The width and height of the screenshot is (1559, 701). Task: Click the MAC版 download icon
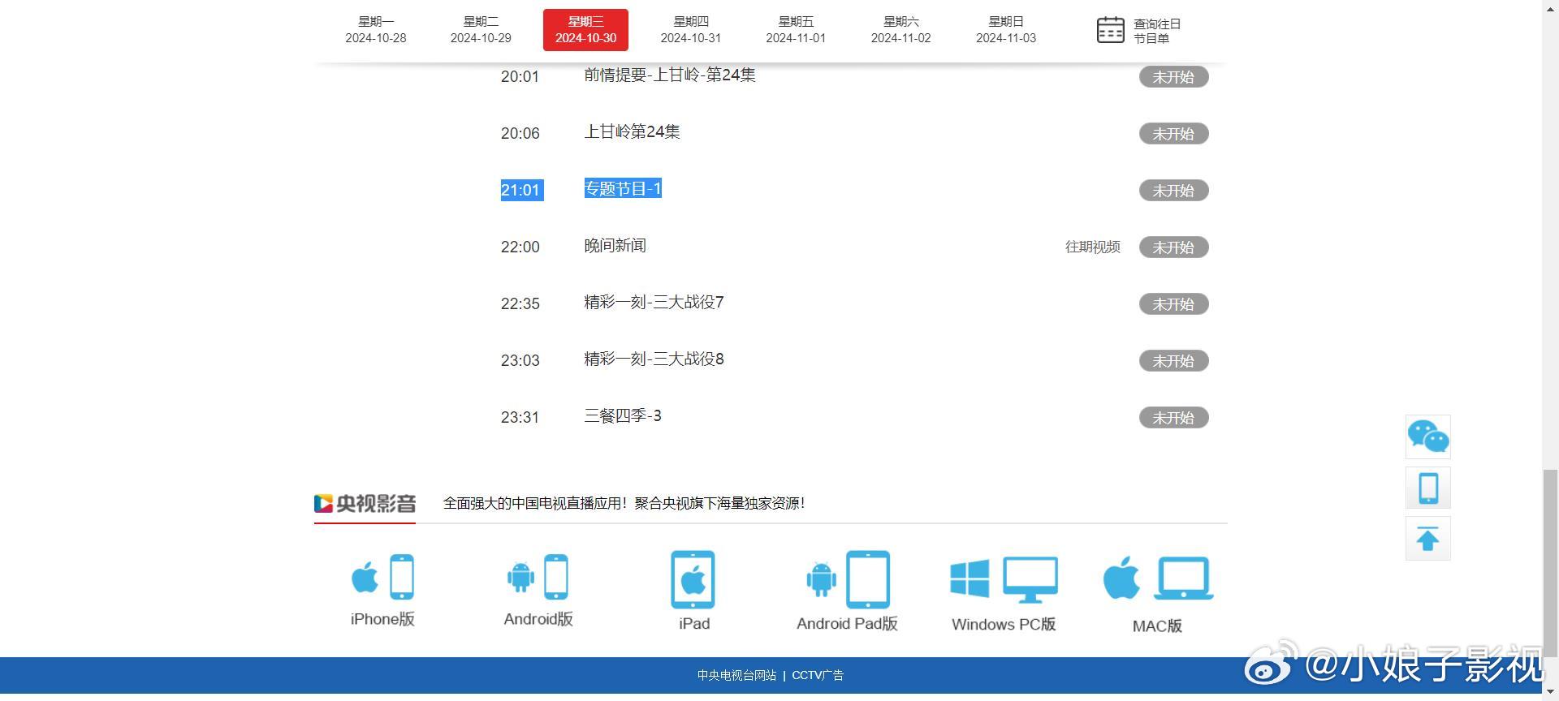pos(1158,578)
